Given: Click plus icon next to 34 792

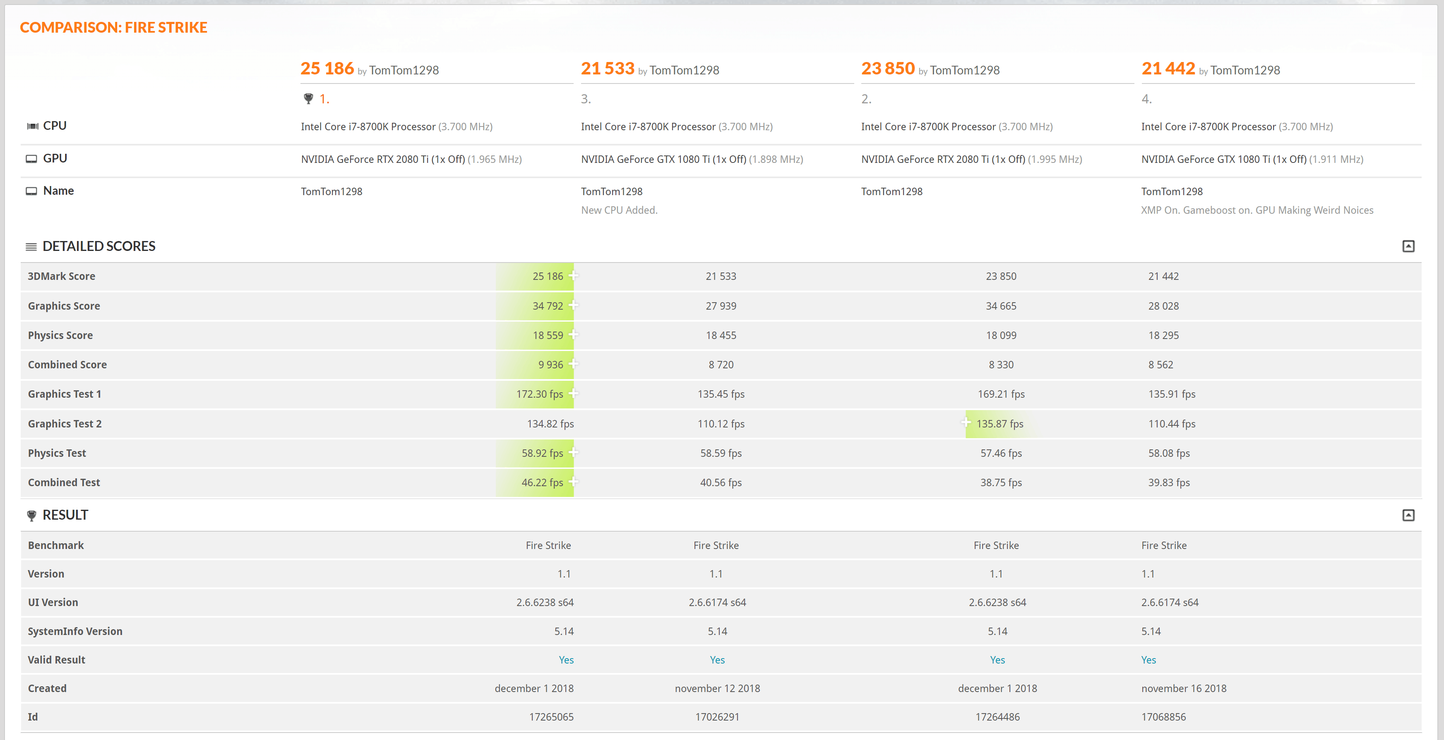Looking at the screenshot, I should 573,305.
